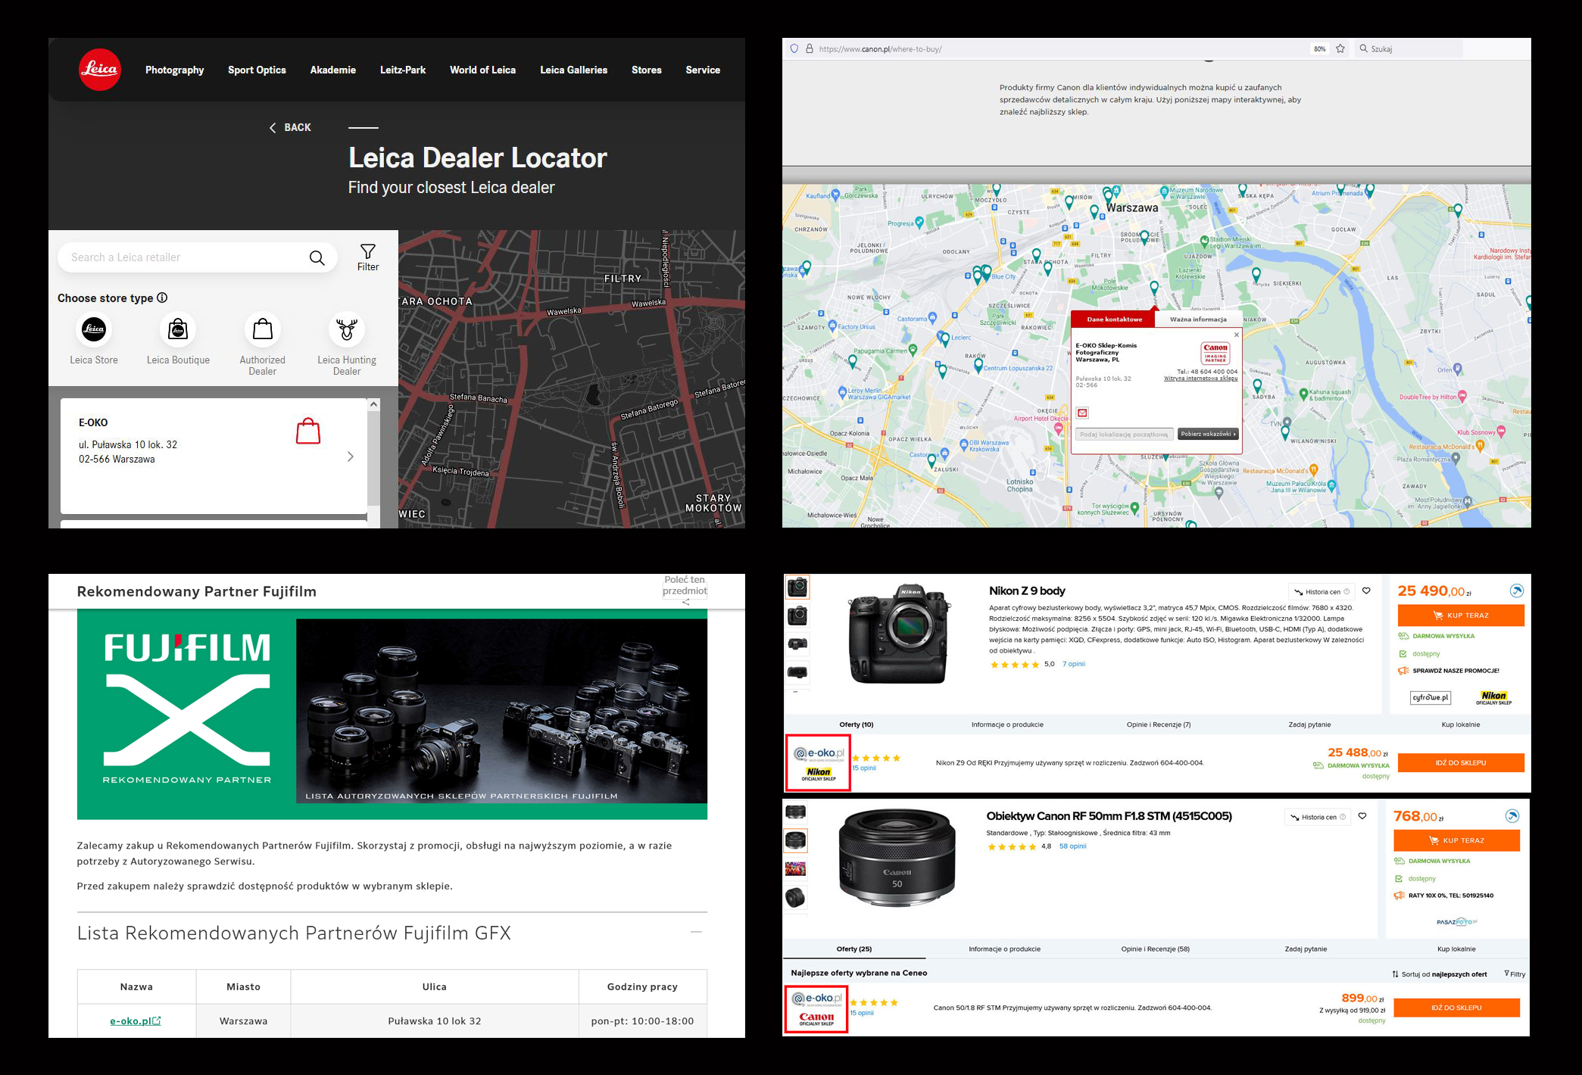Click the Leica red logo
Image resolution: width=1582 pixels, height=1075 pixels.
(x=99, y=70)
